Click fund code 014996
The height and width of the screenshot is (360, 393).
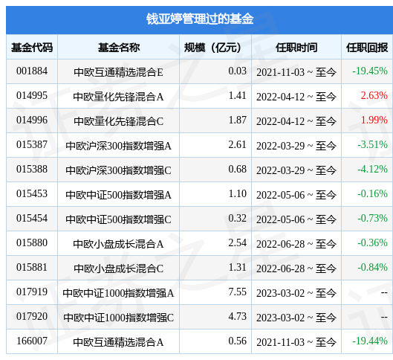32,120
